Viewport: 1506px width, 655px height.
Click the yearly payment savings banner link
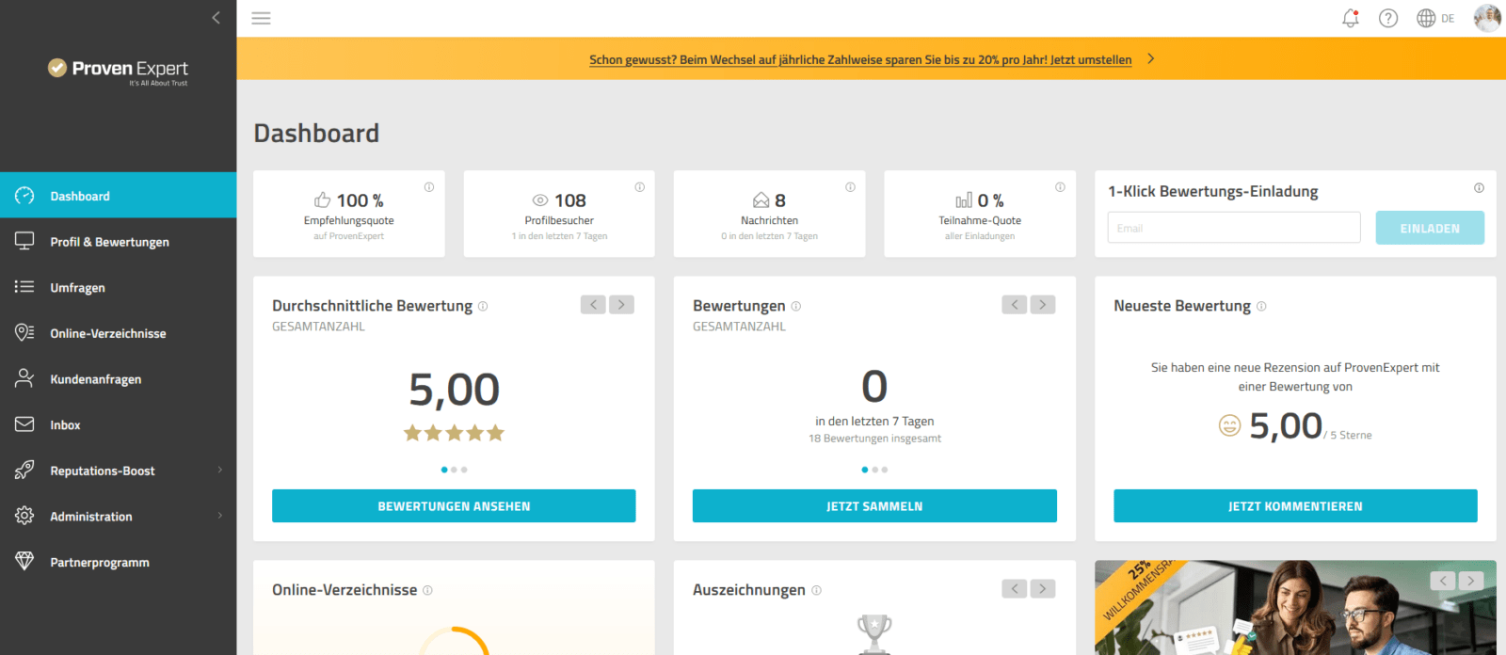(x=860, y=59)
